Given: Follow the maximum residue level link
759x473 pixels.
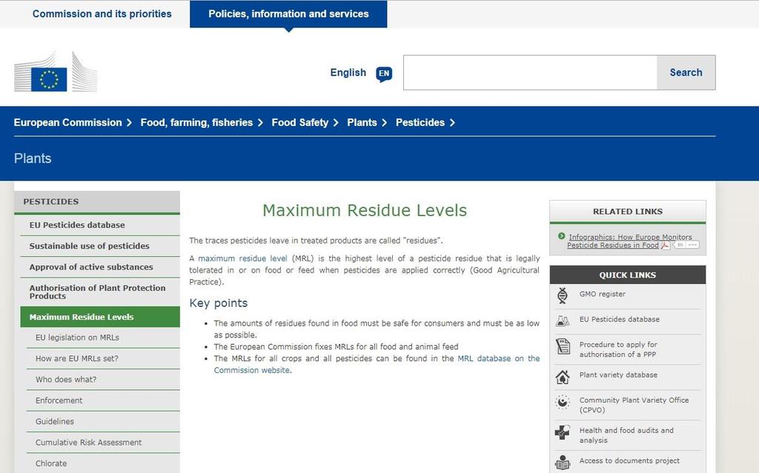Looking at the screenshot, I should (242, 258).
